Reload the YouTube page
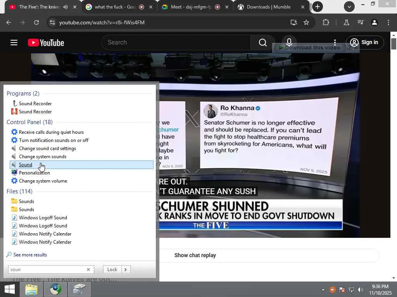The width and height of the screenshot is (397, 297). (36, 22)
